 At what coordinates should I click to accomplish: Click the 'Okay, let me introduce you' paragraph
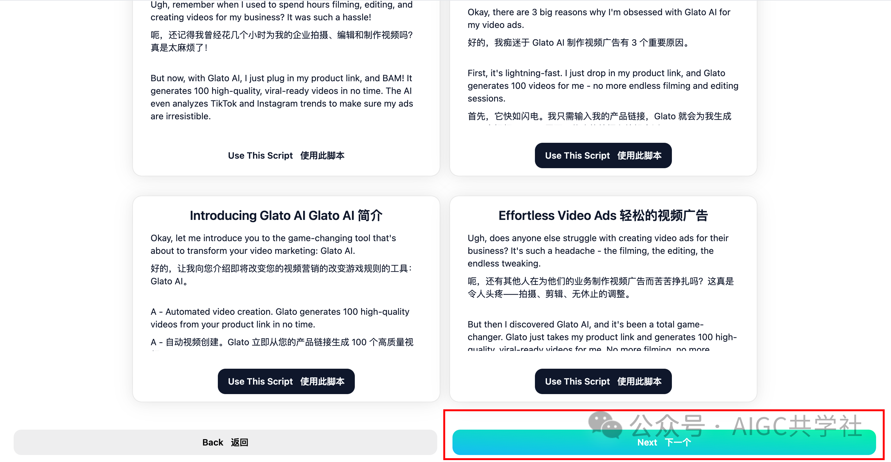click(x=273, y=244)
